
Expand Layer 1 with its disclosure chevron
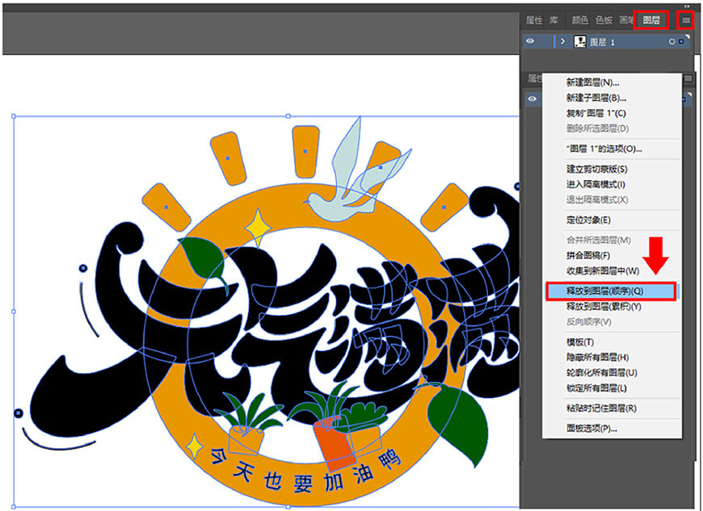coord(562,40)
